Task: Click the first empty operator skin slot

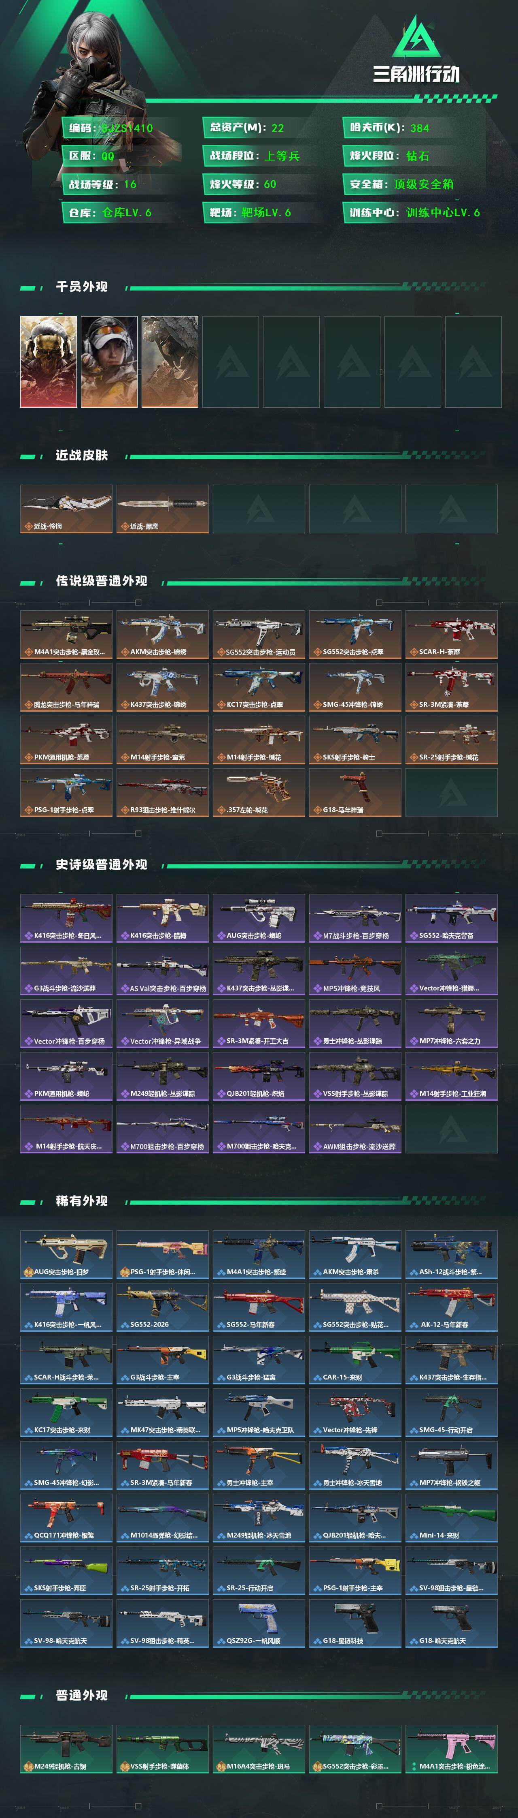Action: [x=230, y=361]
